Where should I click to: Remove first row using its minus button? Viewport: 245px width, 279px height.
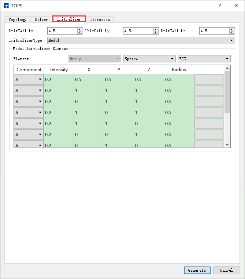[x=208, y=79]
